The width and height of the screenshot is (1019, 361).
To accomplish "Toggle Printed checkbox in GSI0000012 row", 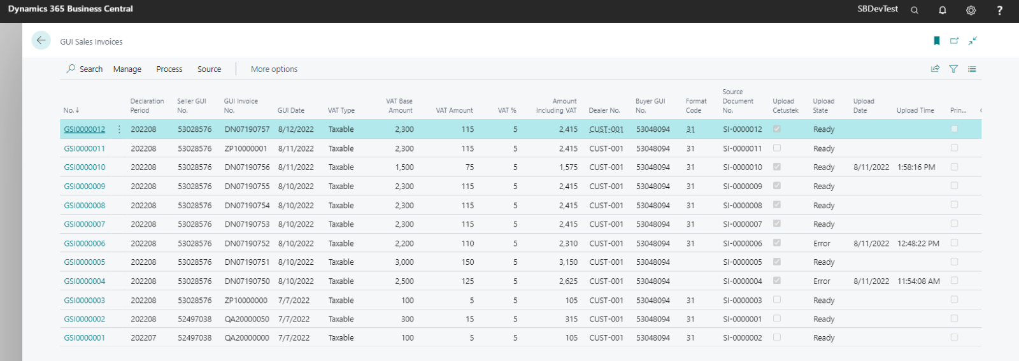I will (954, 129).
